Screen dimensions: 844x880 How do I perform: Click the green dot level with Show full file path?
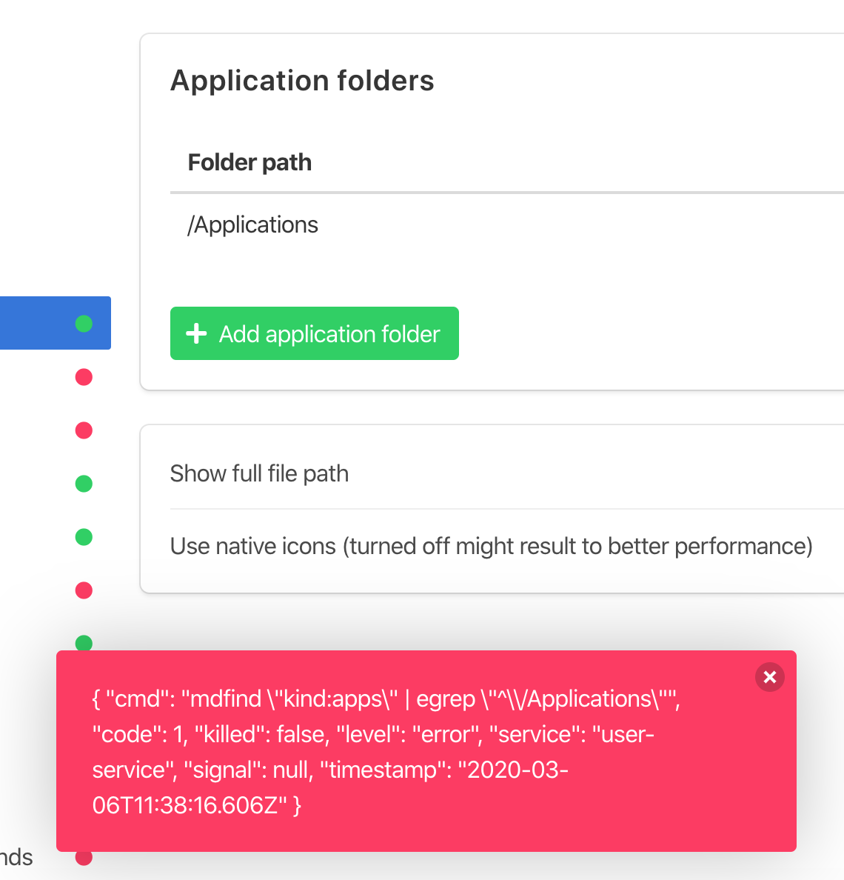pos(84,484)
